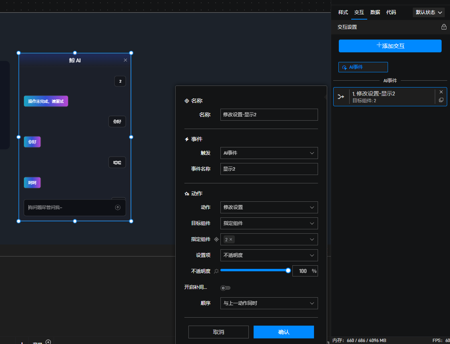Expand the 动作 dropdown set to 修改设置
Image resolution: width=450 pixels, height=344 pixels.
pos(269,207)
